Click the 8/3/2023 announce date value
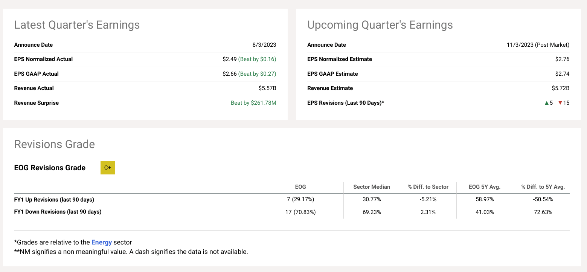The image size is (587, 272). pos(264,45)
